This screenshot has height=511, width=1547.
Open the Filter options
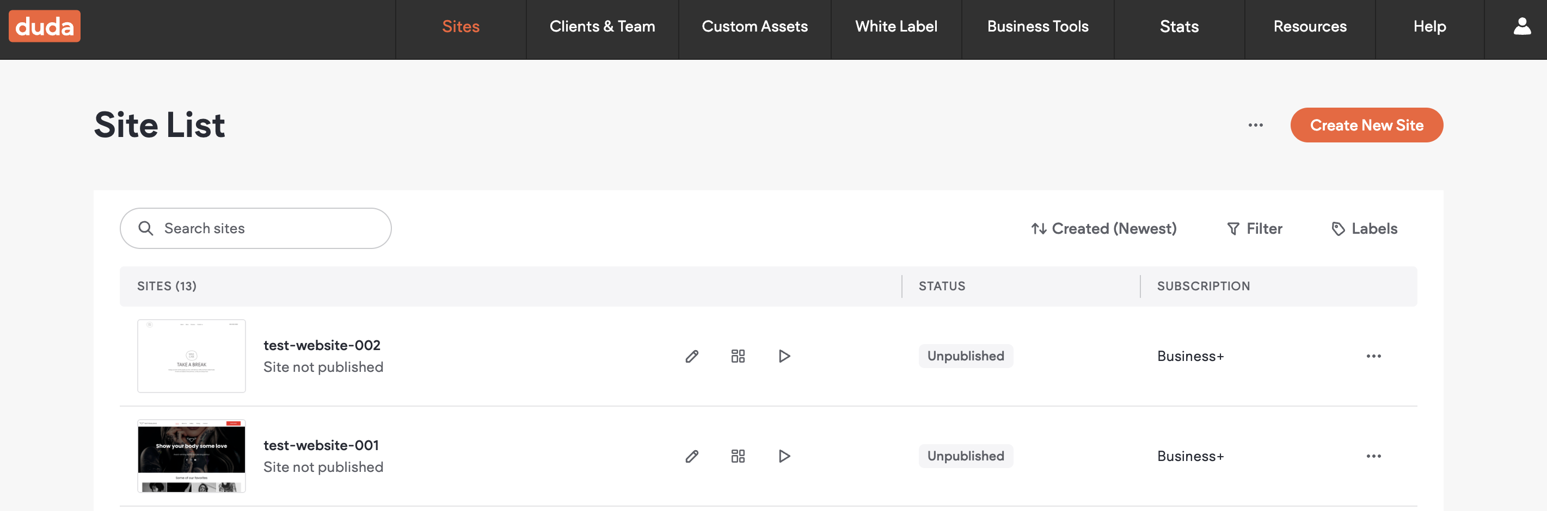pyautogui.click(x=1254, y=228)
